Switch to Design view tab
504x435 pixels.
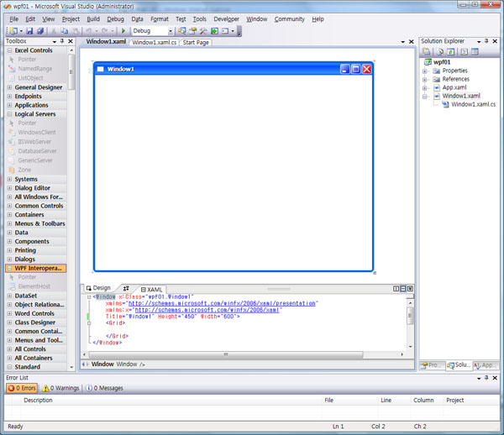point(98,288)
